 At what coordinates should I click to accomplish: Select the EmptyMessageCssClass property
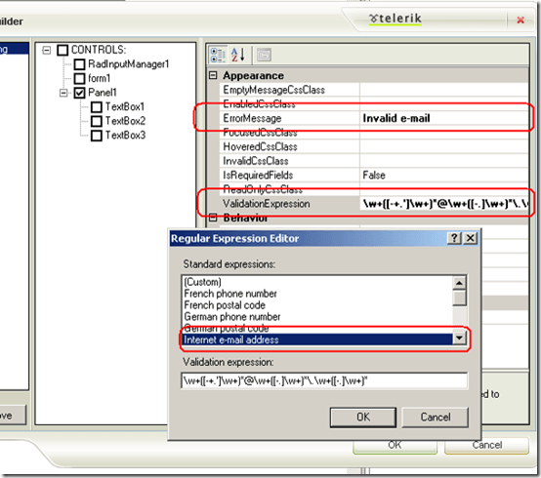(274, 90)
